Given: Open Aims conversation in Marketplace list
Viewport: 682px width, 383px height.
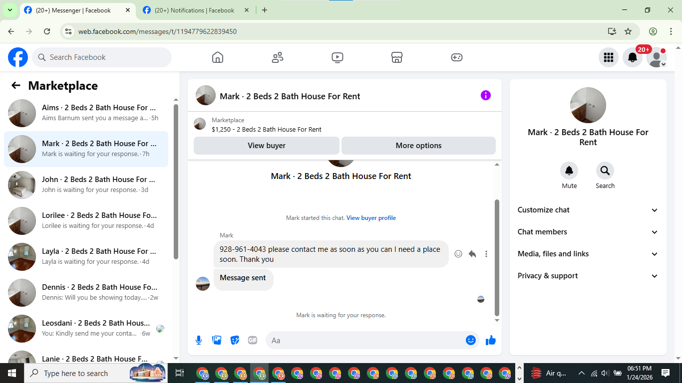Looking at the screenshot, I should (x=86, y=113).
